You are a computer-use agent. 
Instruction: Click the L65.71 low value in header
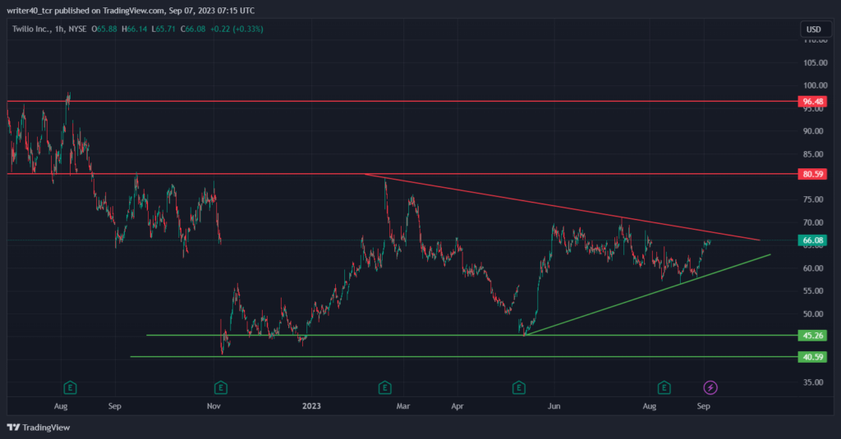(163, 29)
